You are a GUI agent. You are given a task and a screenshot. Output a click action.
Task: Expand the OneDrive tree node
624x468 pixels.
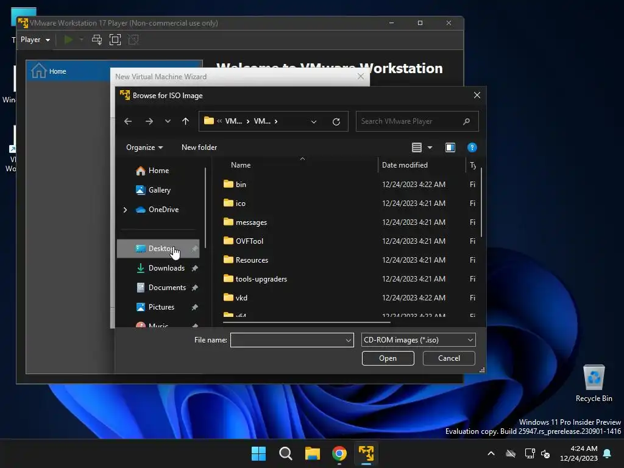(x=125, y=210)
